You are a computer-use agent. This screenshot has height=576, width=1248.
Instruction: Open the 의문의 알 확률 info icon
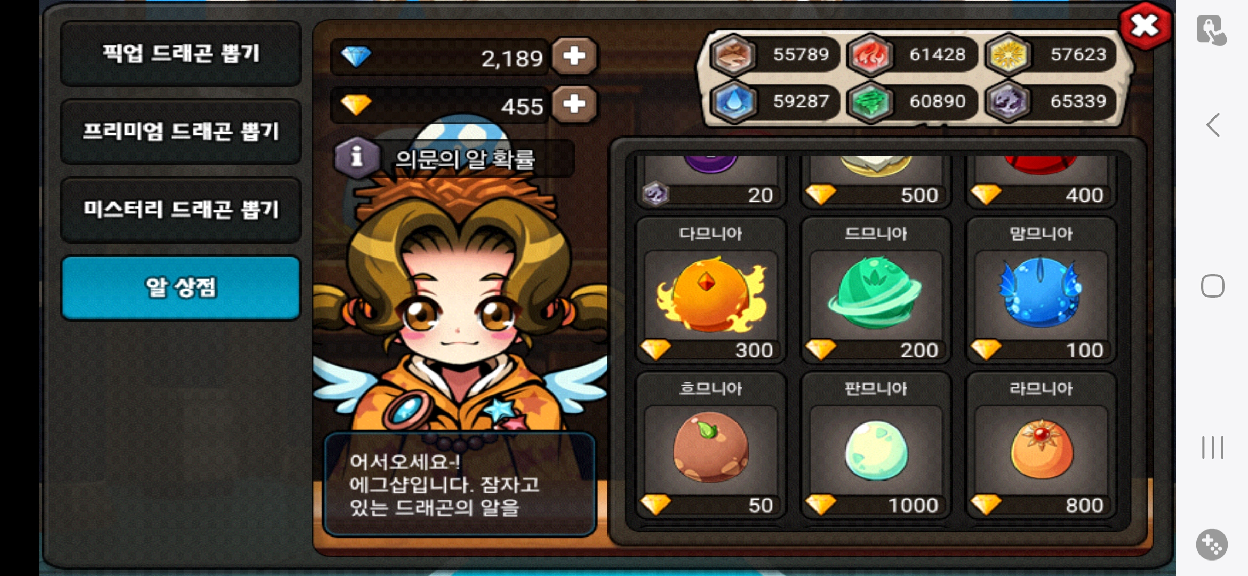(357, 157)
